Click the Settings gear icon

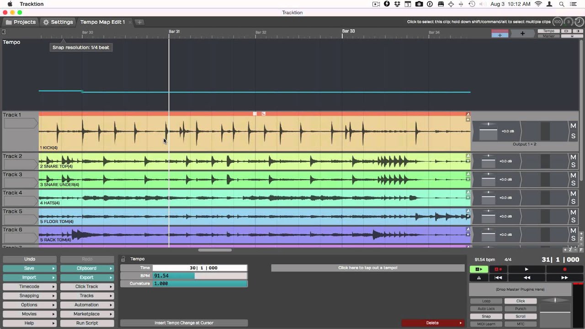46,22
